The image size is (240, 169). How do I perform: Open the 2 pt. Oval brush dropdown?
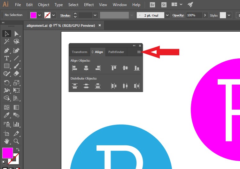coord(167,15)
